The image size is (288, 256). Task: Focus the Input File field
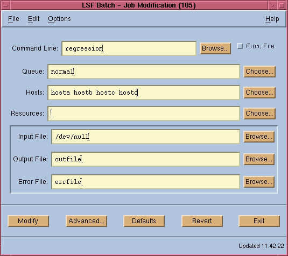(x=146, y=137)
